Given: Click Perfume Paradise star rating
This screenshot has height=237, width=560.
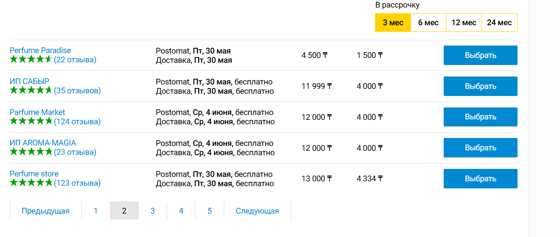Looking at the screenshot, I should (x=31, y=60).
